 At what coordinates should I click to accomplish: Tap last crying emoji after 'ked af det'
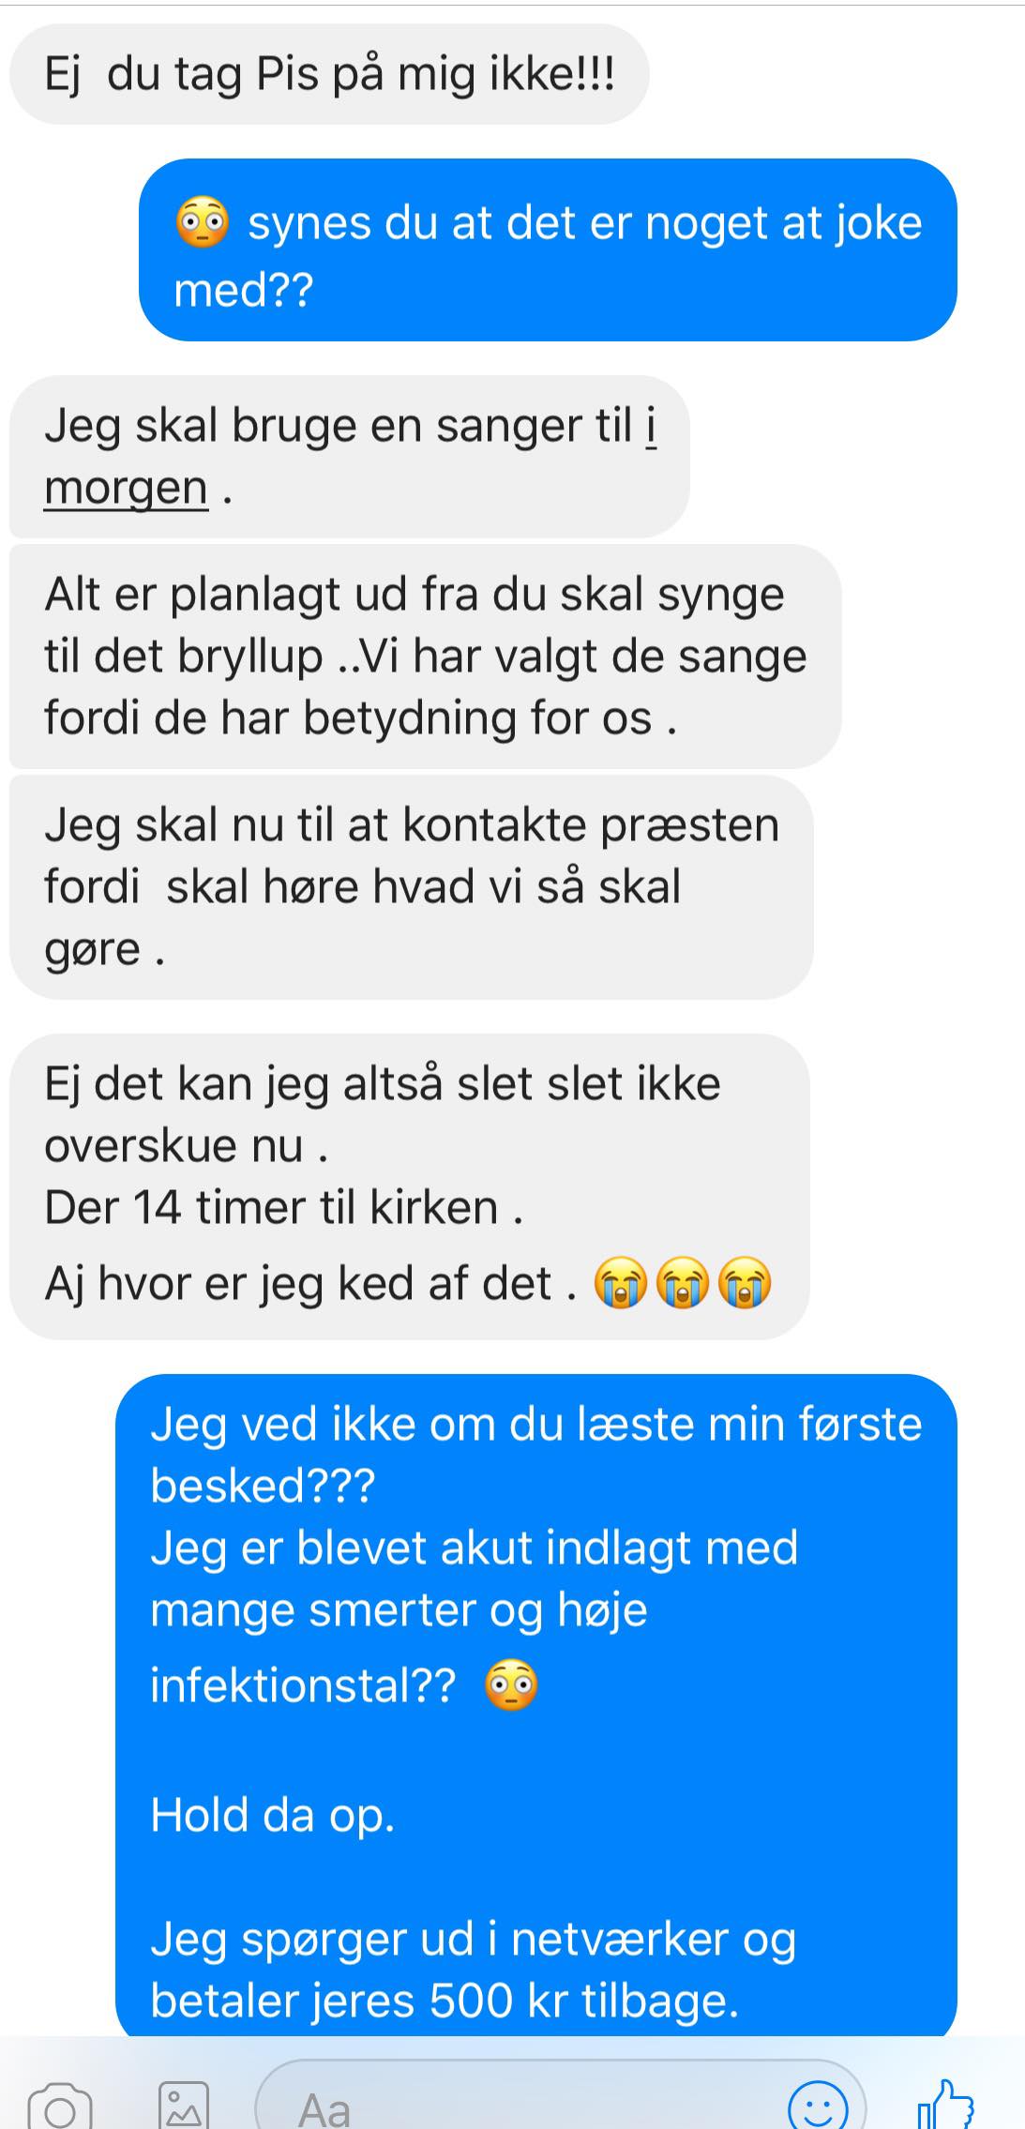tap(745, 1282)
